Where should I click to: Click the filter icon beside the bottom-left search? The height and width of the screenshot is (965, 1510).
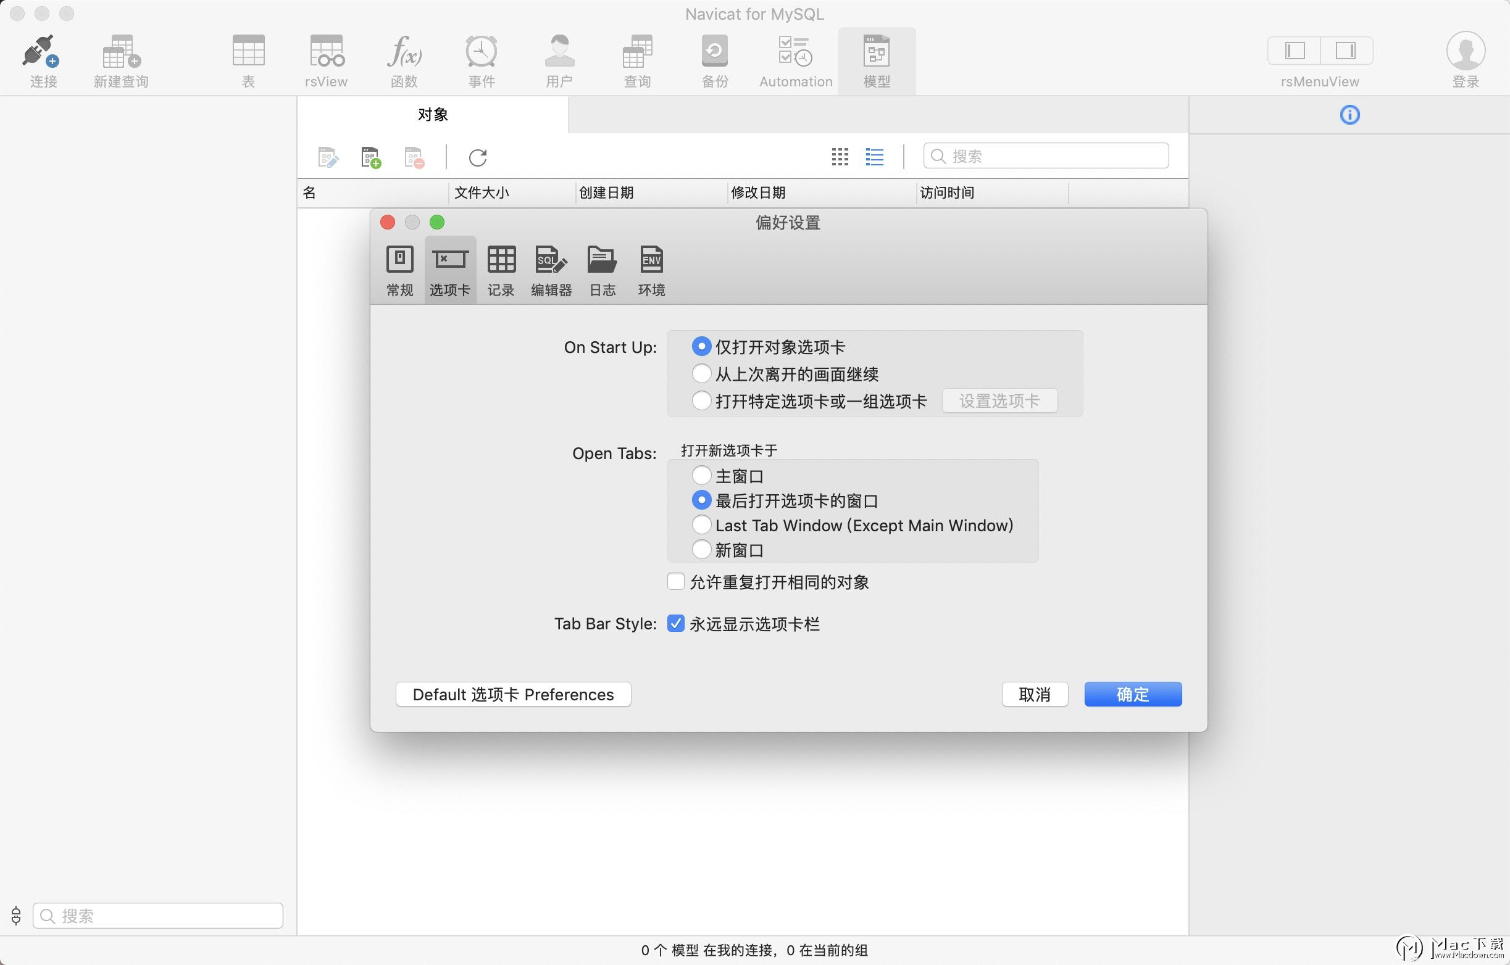(x=15, y=916)
